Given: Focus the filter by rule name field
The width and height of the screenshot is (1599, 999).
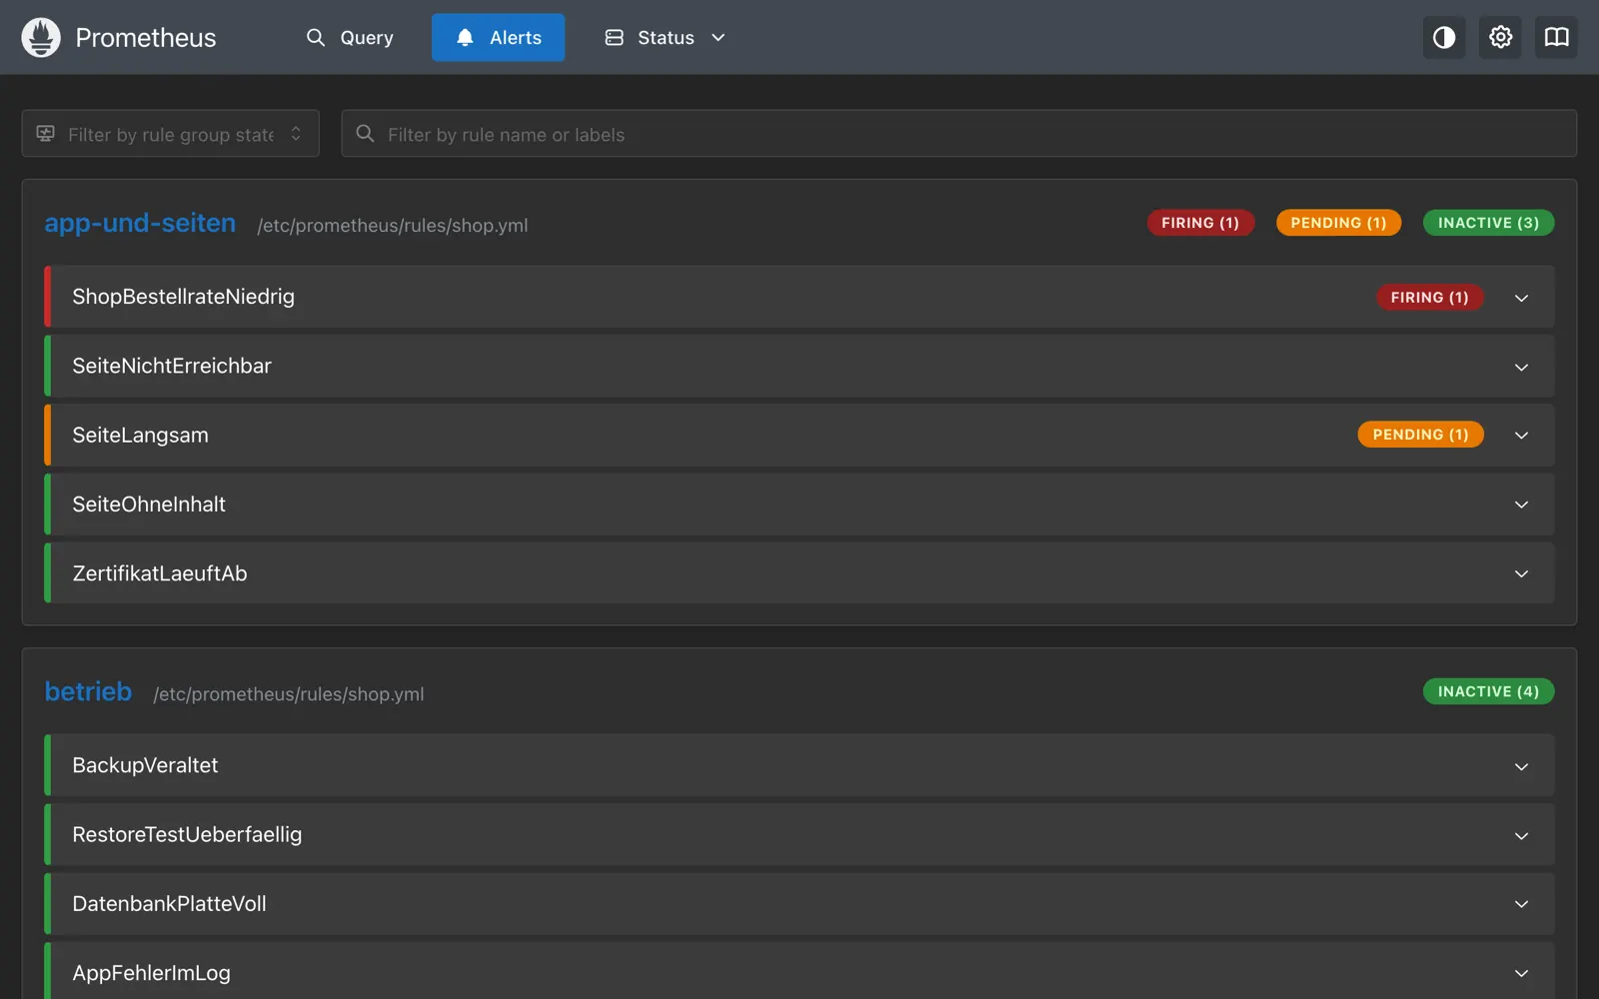Looking at the screenshot, I should pyautogui.click(x=959, y=134).
